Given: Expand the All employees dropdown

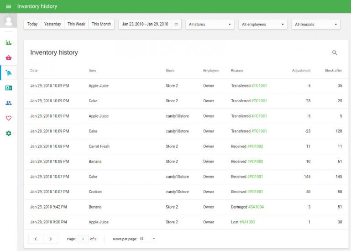Looking at the screenshot, I should click(x=262, y=24).
